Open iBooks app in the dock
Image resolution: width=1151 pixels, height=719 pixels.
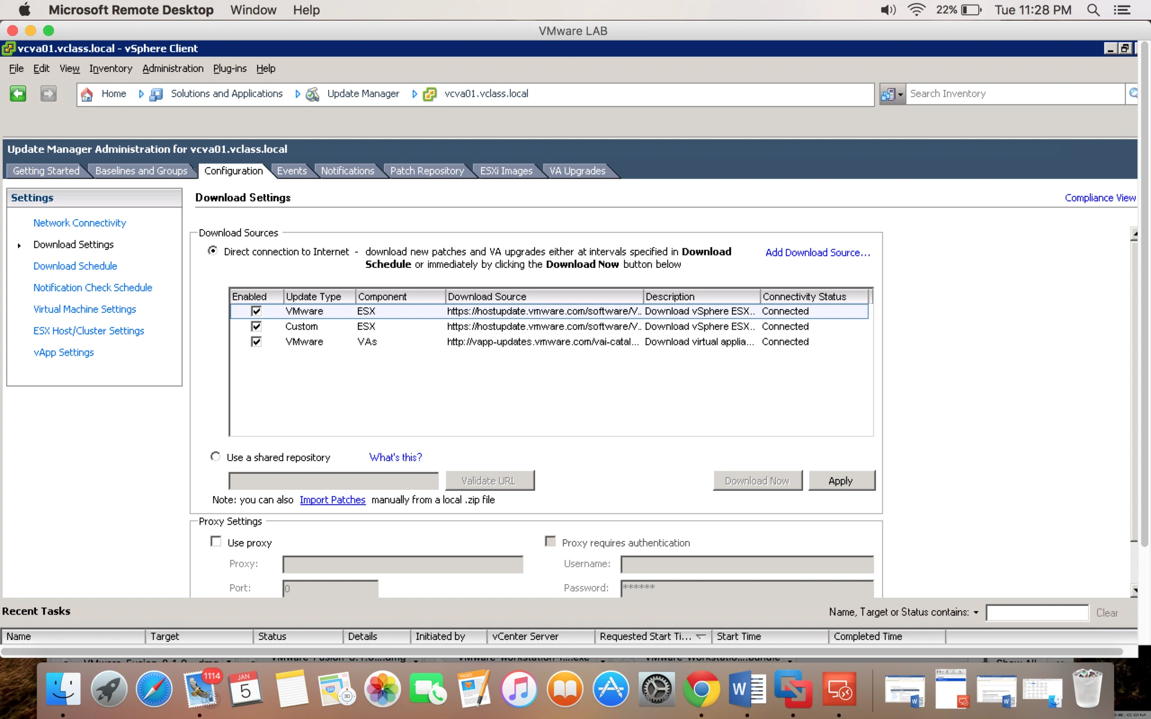(x=565, y=689)
